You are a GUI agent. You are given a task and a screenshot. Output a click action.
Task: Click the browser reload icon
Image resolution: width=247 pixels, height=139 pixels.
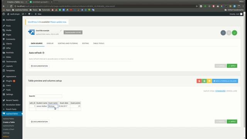click(11, 6)
